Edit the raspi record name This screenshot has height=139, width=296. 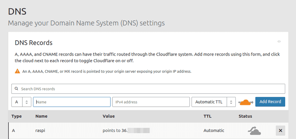tap(41, 131)
